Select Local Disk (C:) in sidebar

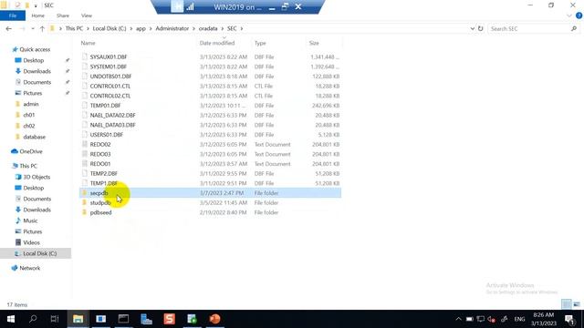coord(39,253)
